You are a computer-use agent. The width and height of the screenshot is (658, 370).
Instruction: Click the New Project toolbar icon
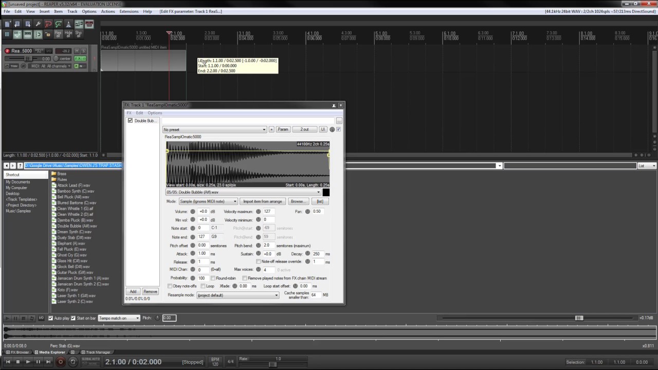click(x=7, y=24)
